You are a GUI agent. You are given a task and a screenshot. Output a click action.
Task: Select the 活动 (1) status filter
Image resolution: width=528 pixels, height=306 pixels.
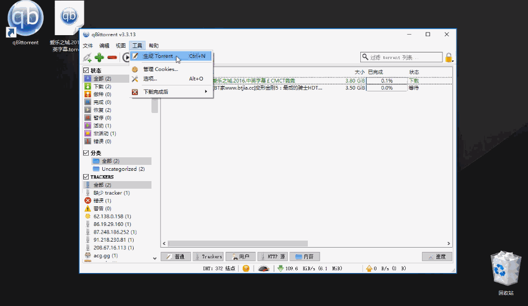click(102, 125)
